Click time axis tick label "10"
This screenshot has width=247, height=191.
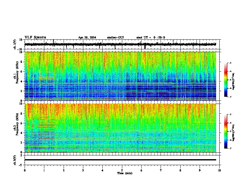point(219,170)
